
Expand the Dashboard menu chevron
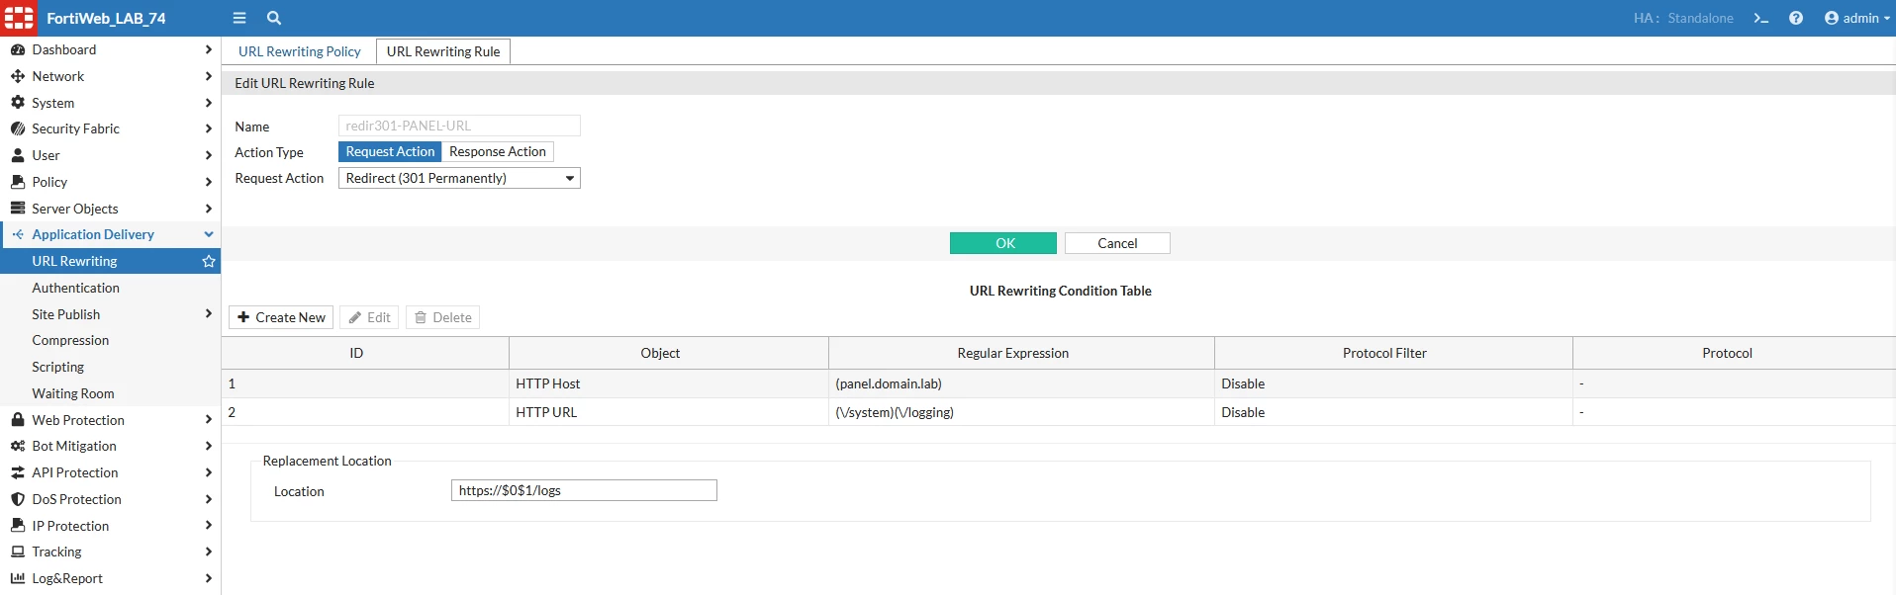pyautogui.click(x=208, y=49)
